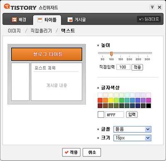The image size is (166, 161).
Task: Pick the black color swatch
Action: (x=149, y=106)
